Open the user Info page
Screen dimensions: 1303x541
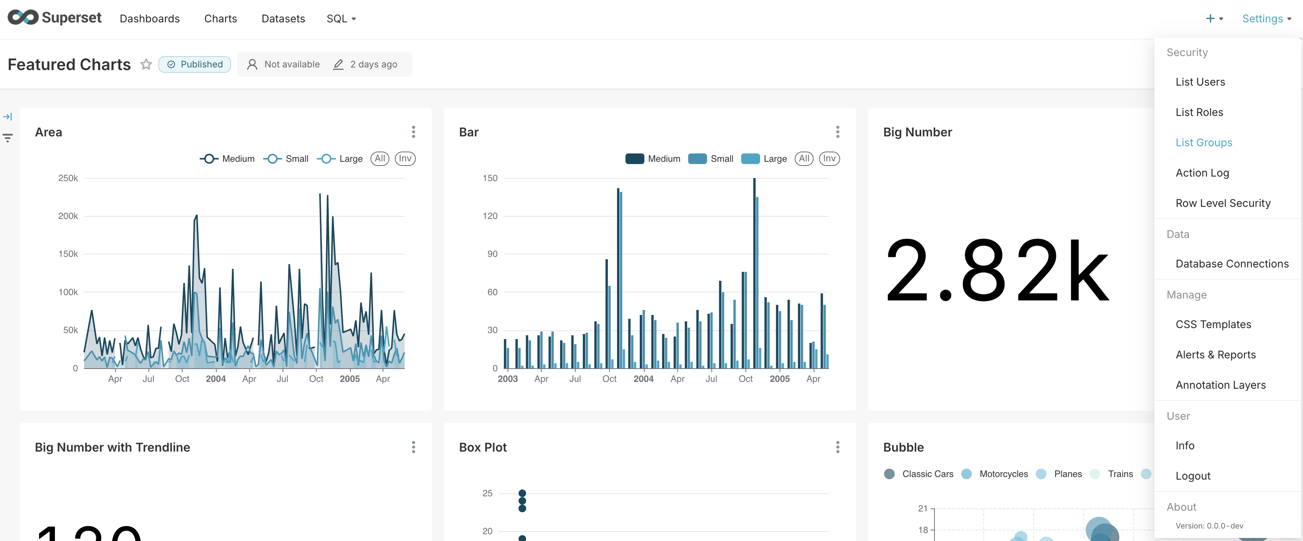tap(1228, 446)
